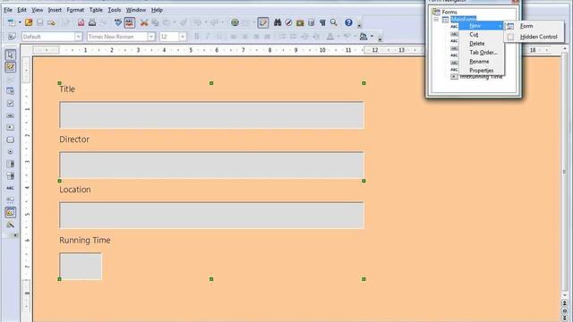Click the Zoom magnifier icon

(334, 22)
